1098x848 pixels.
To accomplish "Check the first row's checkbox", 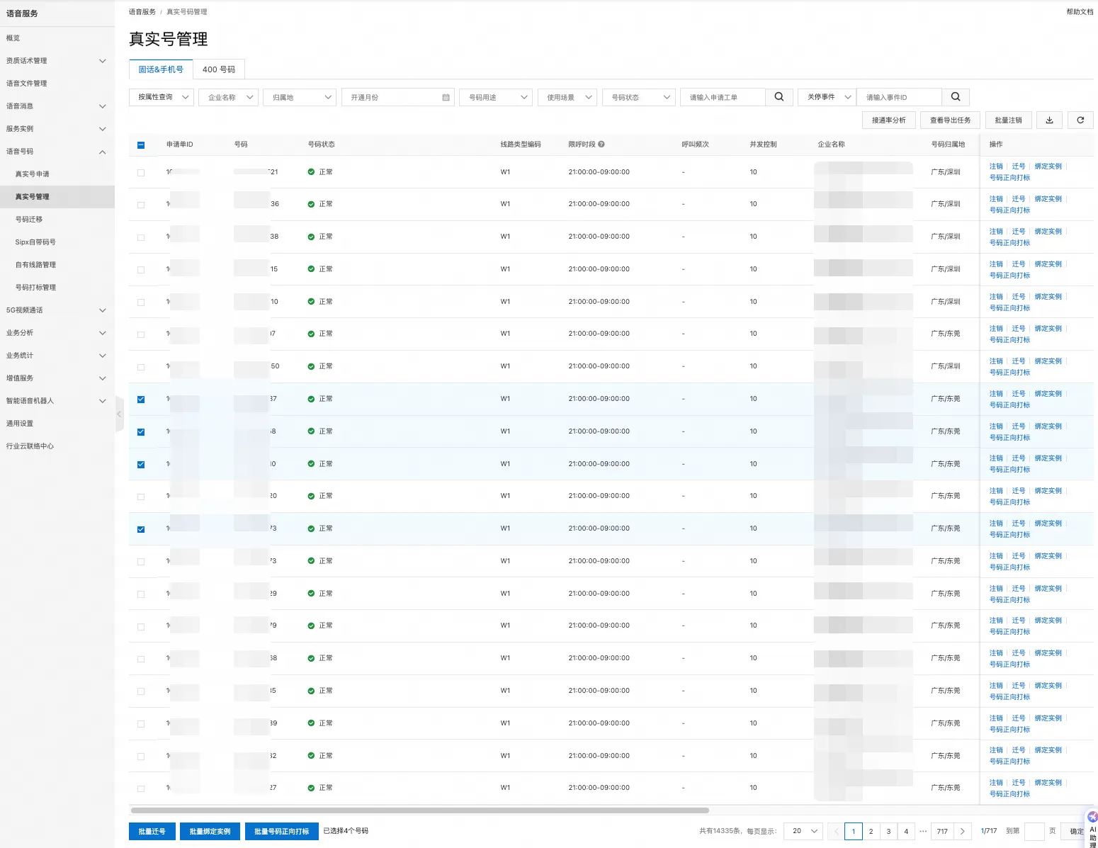I will coord(141,173).
